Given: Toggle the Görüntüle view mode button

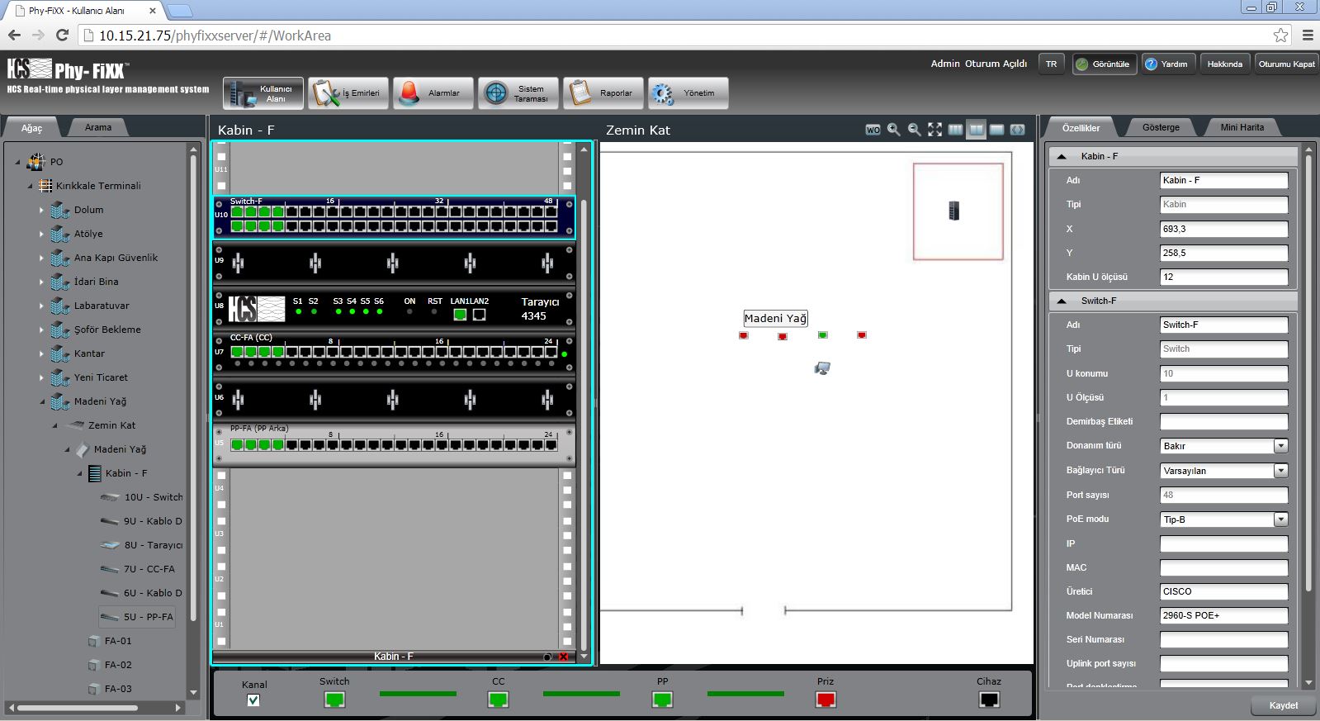Looking at the screenshot, I should [x=1104, y=64].
